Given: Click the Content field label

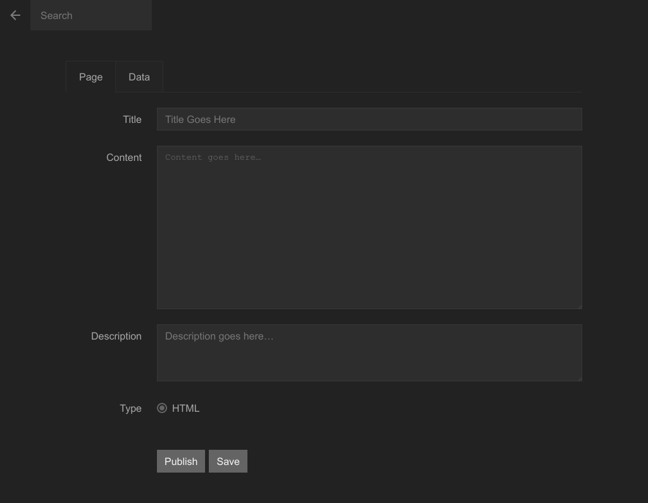Looking at the screenshot, I should (123, 157).
